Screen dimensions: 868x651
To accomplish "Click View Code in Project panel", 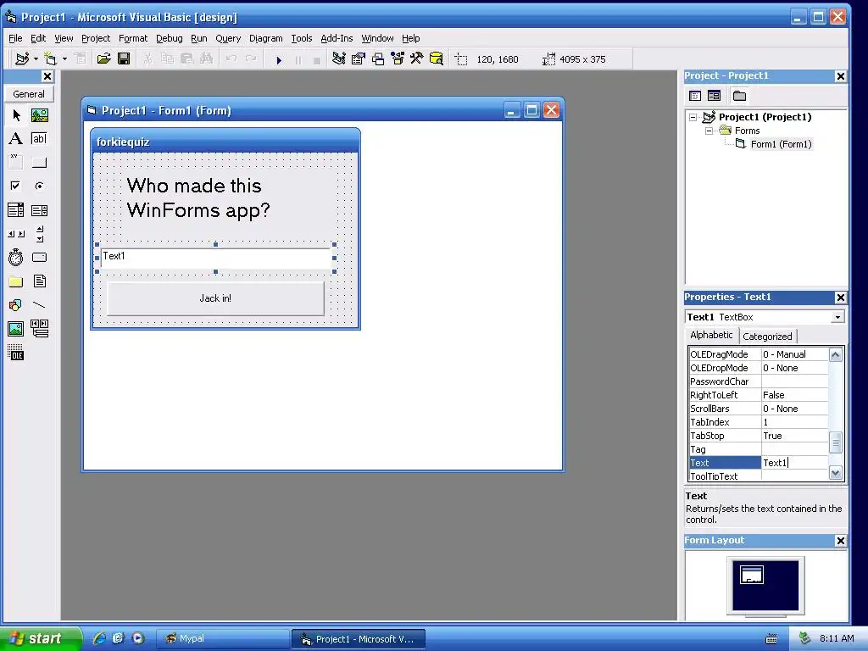I will coord(695,96).
